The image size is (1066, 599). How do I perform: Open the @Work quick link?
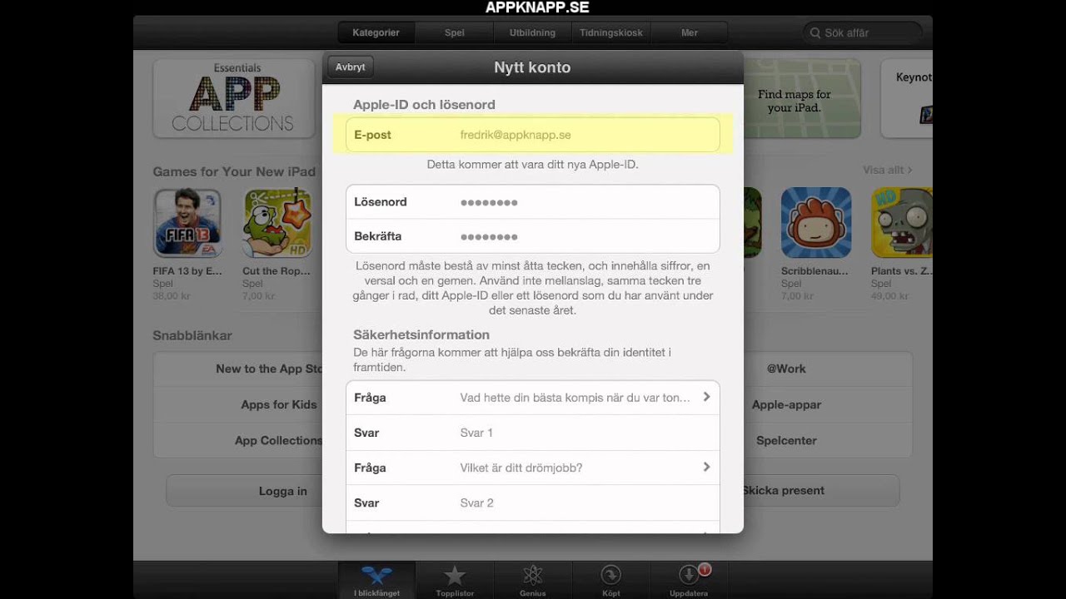click(x=828, y=369)
